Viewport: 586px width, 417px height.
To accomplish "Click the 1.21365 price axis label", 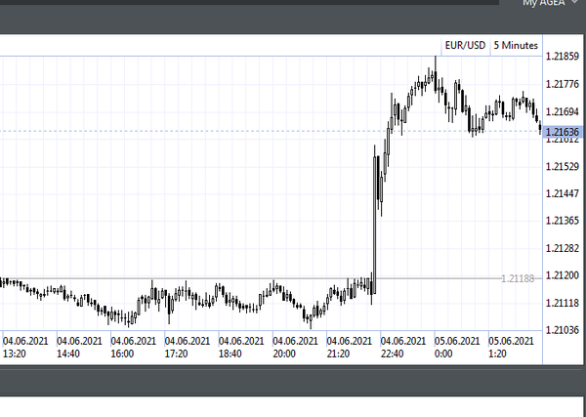I will pyautogui.click(x=564, y=222).
